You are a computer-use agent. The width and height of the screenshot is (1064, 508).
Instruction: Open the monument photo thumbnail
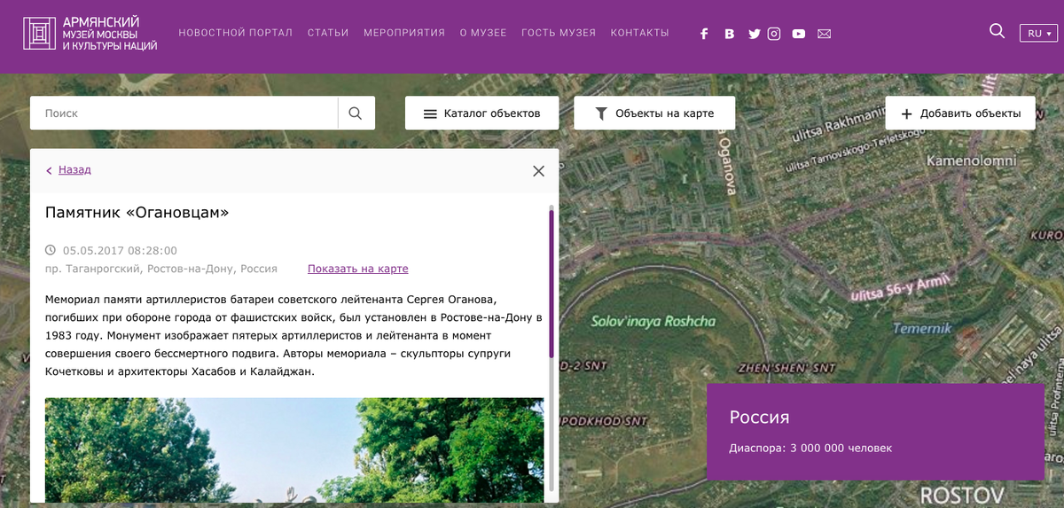click(294, 450)
